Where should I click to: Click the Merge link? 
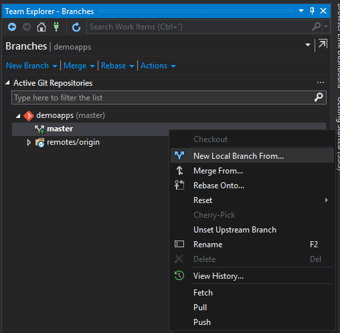click(x=75, y=66)
